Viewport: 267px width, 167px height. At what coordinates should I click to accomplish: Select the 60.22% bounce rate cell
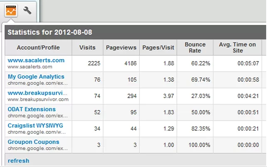click(x=200, y=63)
